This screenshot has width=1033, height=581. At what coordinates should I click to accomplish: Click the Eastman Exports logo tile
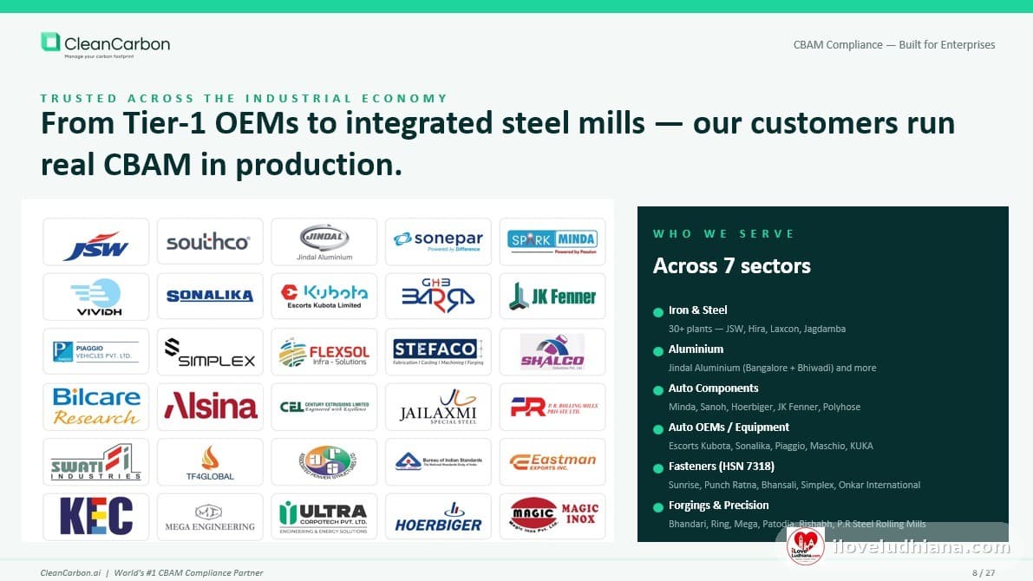tap(552, 462)
